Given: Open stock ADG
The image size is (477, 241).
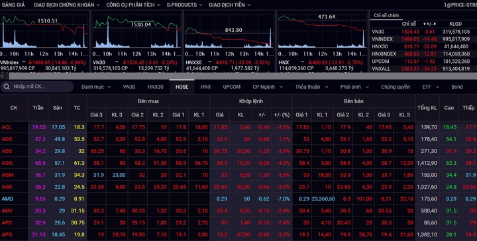Looking at the screenshot, I should click(7, 139).
